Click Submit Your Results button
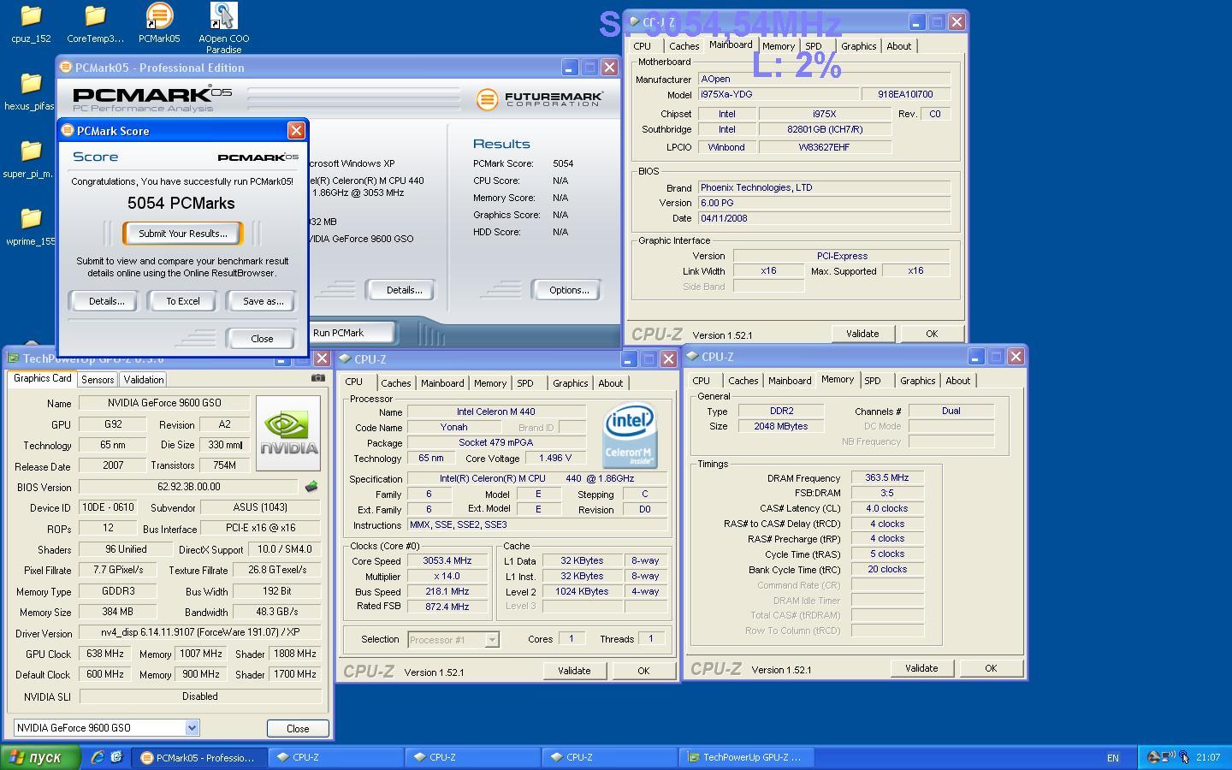The width and height of the screenshot is (1232, 770). click(x=182, y=234)
